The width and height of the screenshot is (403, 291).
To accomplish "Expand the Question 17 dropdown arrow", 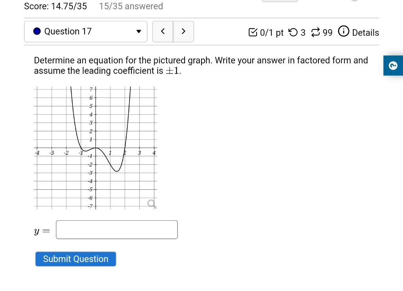I will tap(139, 31).
